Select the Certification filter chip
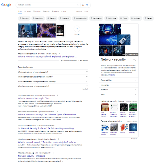 (x=96, y=18)
